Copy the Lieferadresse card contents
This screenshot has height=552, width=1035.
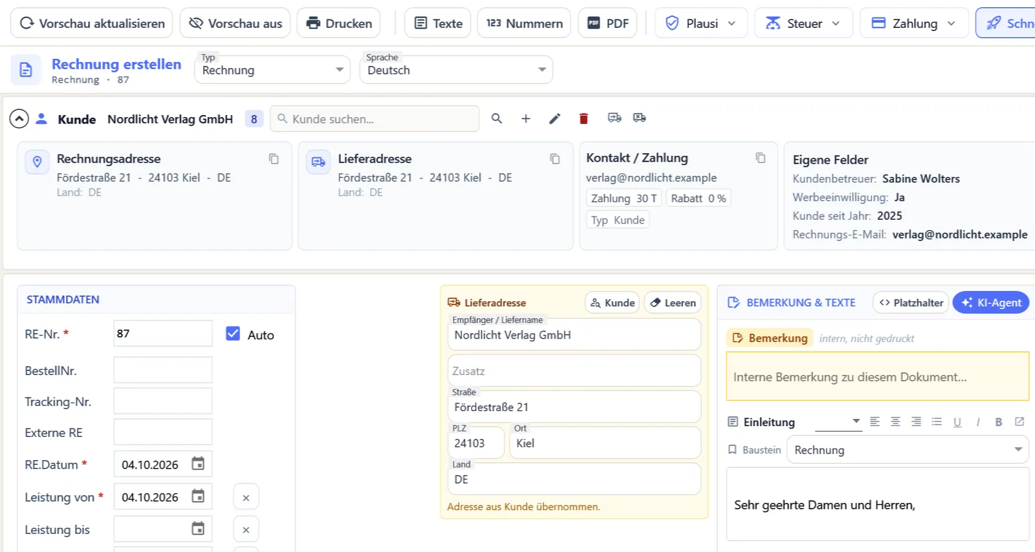pos(555,159)
